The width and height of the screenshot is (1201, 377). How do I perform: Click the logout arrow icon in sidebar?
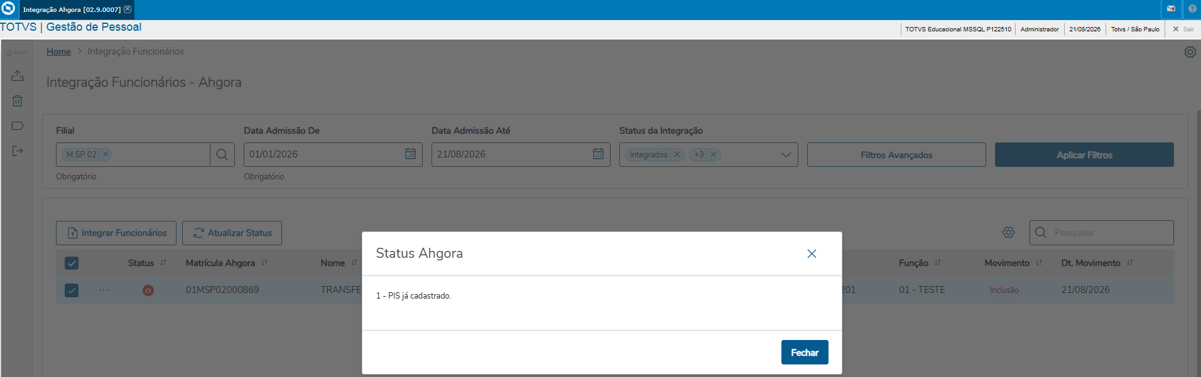pos(18,151)
